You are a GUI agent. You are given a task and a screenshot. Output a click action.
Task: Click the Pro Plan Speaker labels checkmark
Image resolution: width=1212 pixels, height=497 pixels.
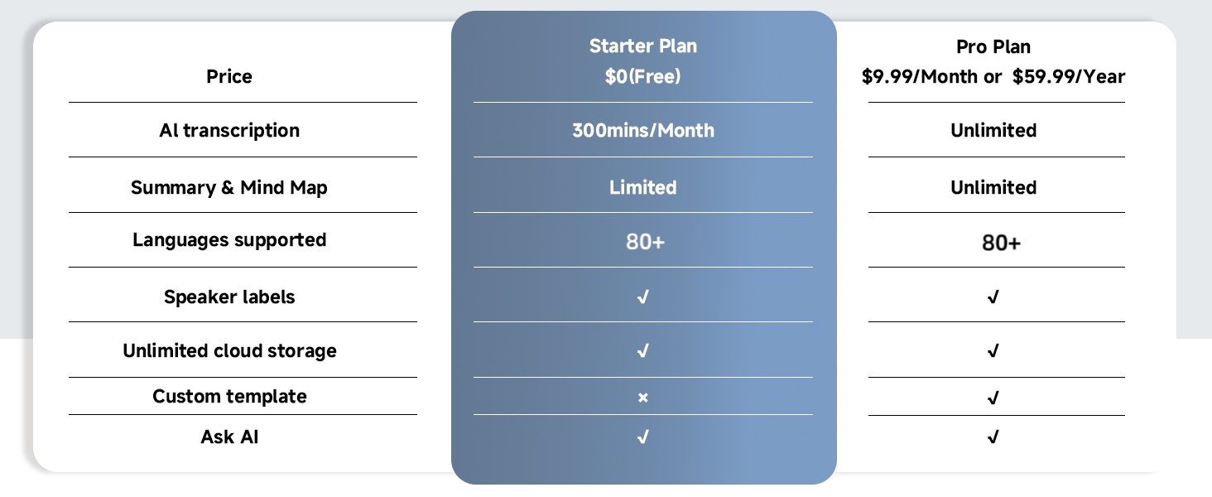[993, 297]
